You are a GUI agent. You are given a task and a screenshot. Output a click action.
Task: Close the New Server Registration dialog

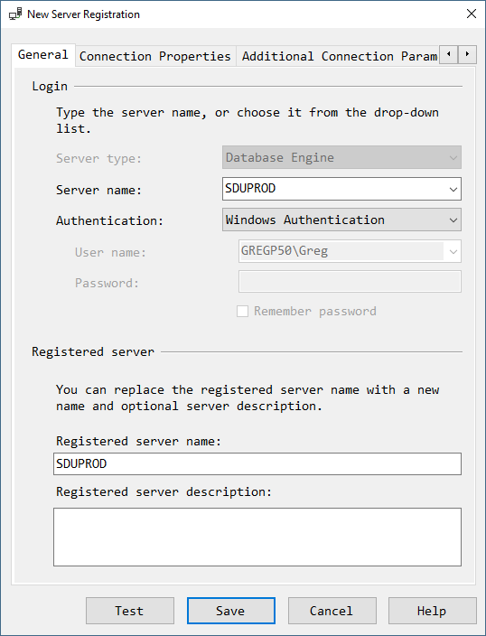coord(472,14)
